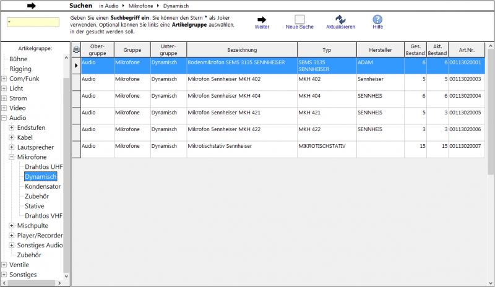Expand the Strom tree node
The width and height of the screenshot is (495, 287).
tap(4, 98)
